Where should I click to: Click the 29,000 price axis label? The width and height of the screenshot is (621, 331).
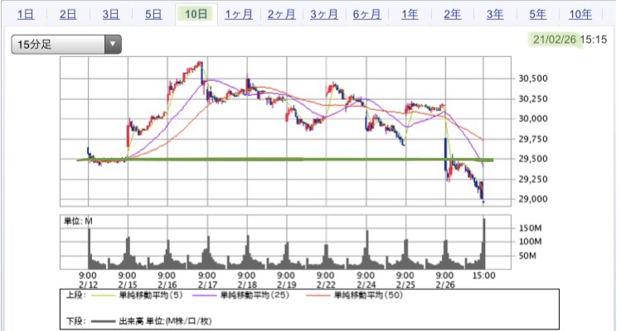click(x=533, y=199)
